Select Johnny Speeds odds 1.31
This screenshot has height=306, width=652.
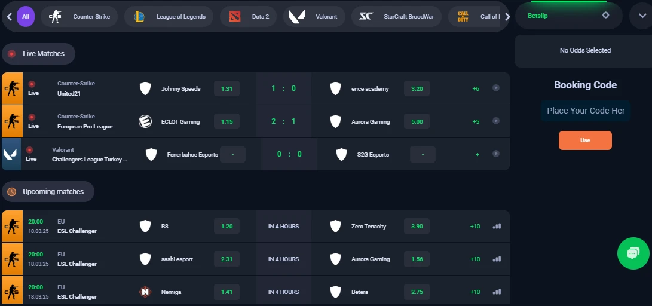[x=226, y=88]
